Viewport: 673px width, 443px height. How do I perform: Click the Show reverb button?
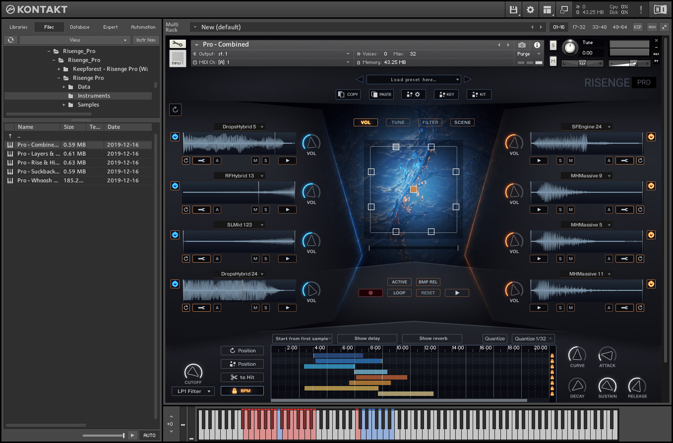(x=432, y=339)
